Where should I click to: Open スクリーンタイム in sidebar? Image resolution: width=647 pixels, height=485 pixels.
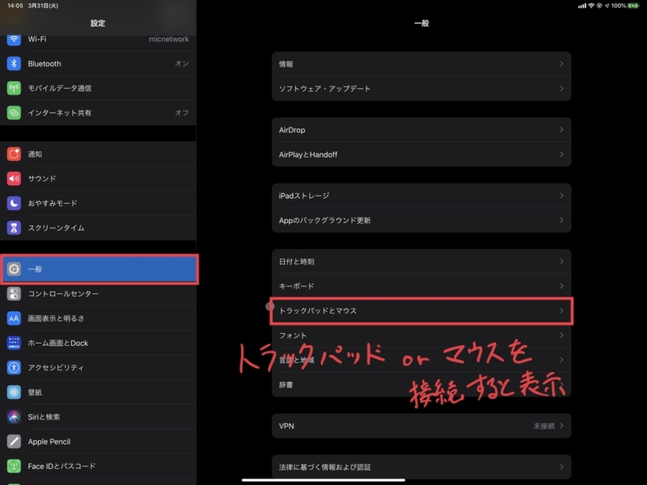click(x=98, y=228)
